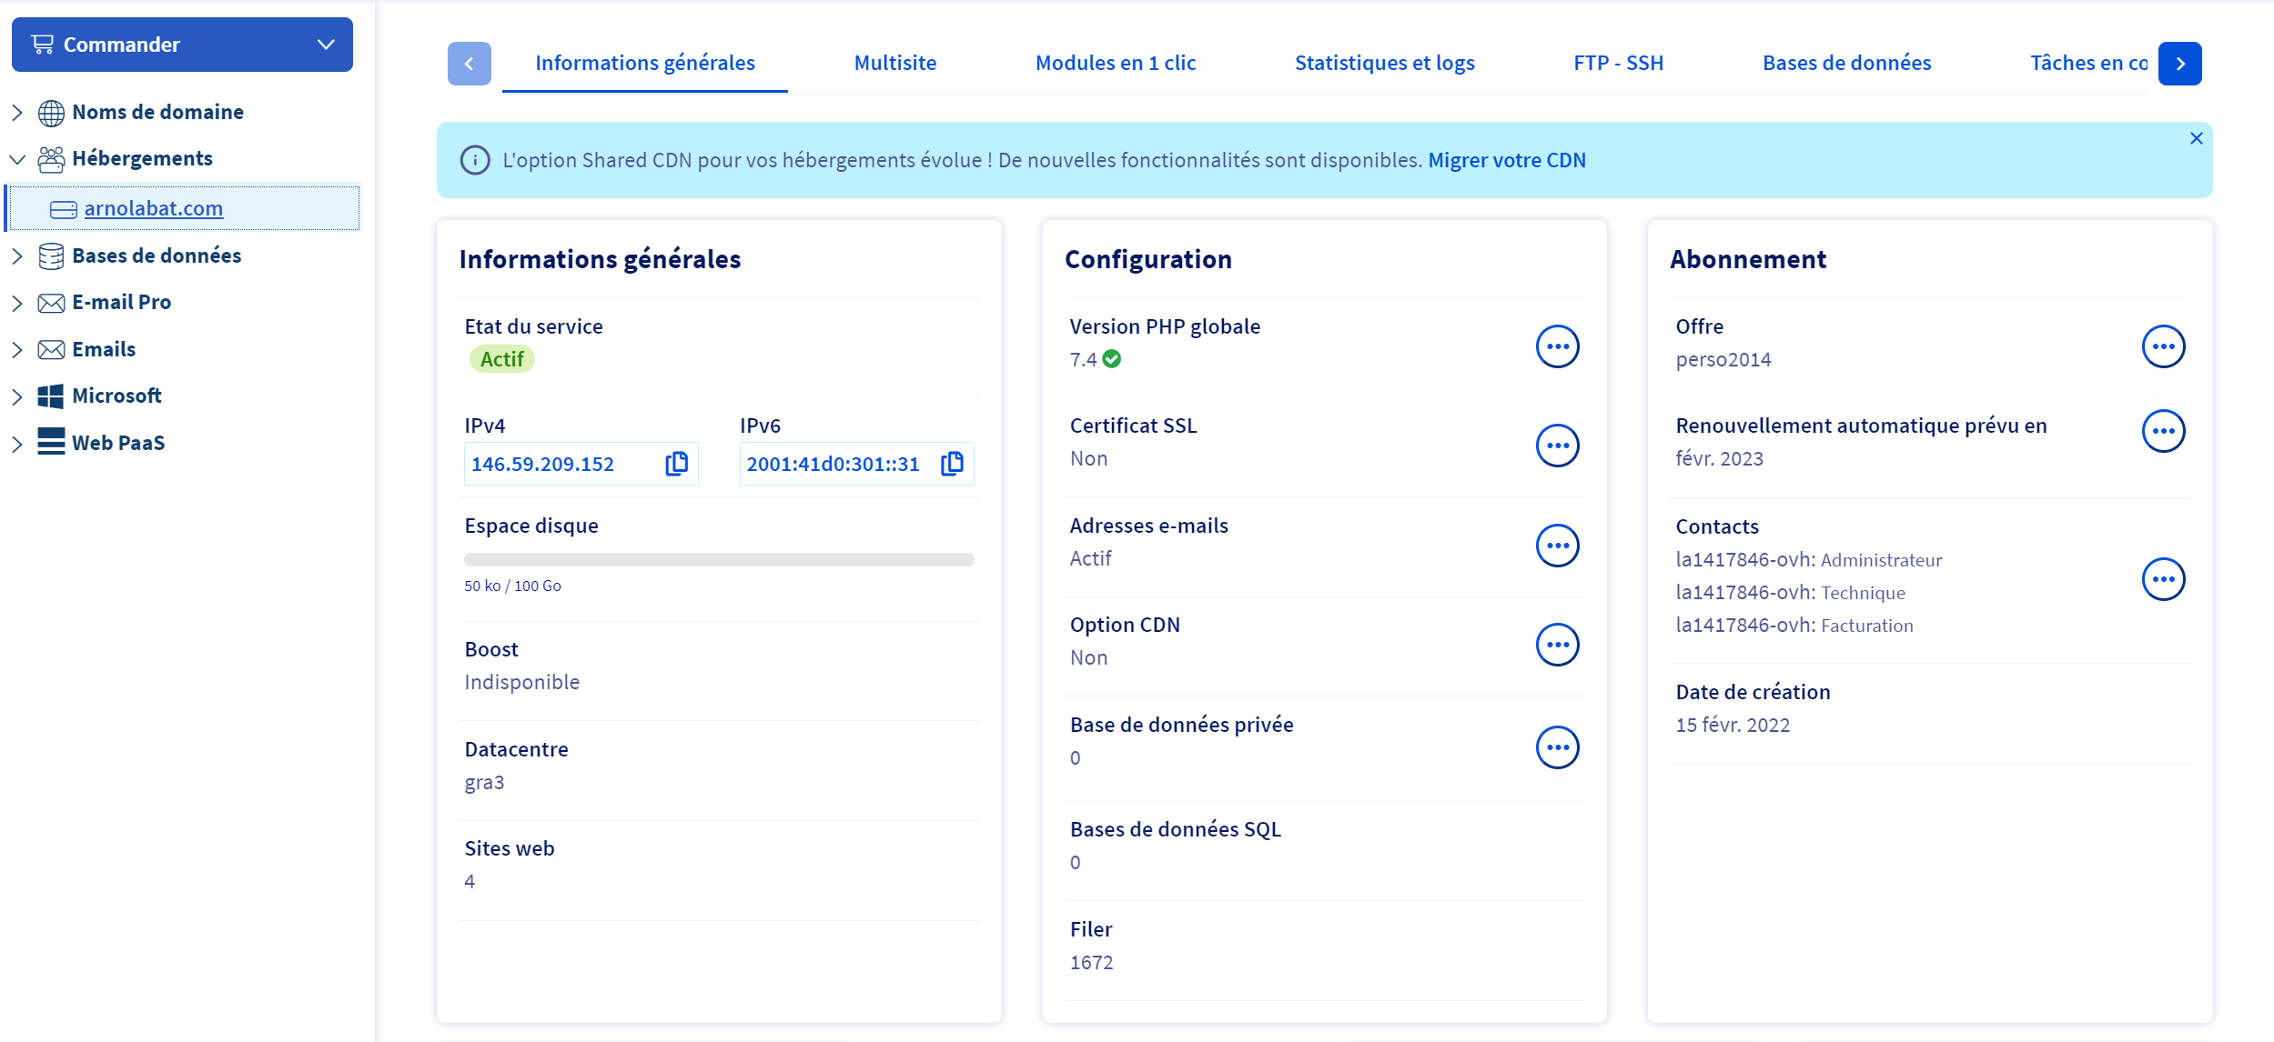Image resolution: width=2274 pixels, height=1042 pixels.
Task: Open Version PHP globale options menu
Action: coord(1557,346)
